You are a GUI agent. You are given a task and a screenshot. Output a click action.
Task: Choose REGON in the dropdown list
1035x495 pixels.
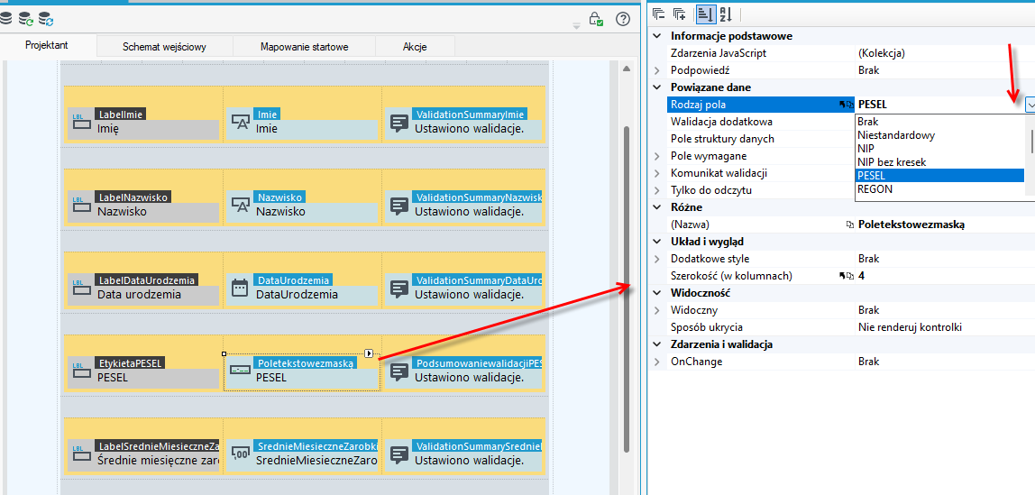(x=940, y=188)
